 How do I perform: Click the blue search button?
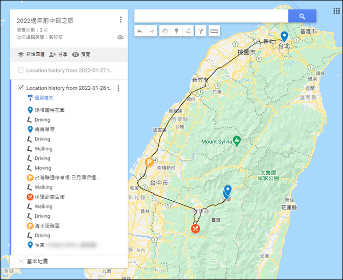302,16
